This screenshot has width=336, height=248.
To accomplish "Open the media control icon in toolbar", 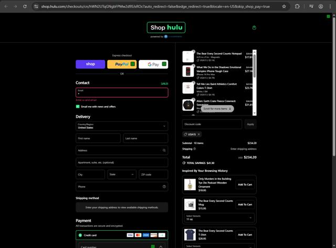I will pos(311,6).
